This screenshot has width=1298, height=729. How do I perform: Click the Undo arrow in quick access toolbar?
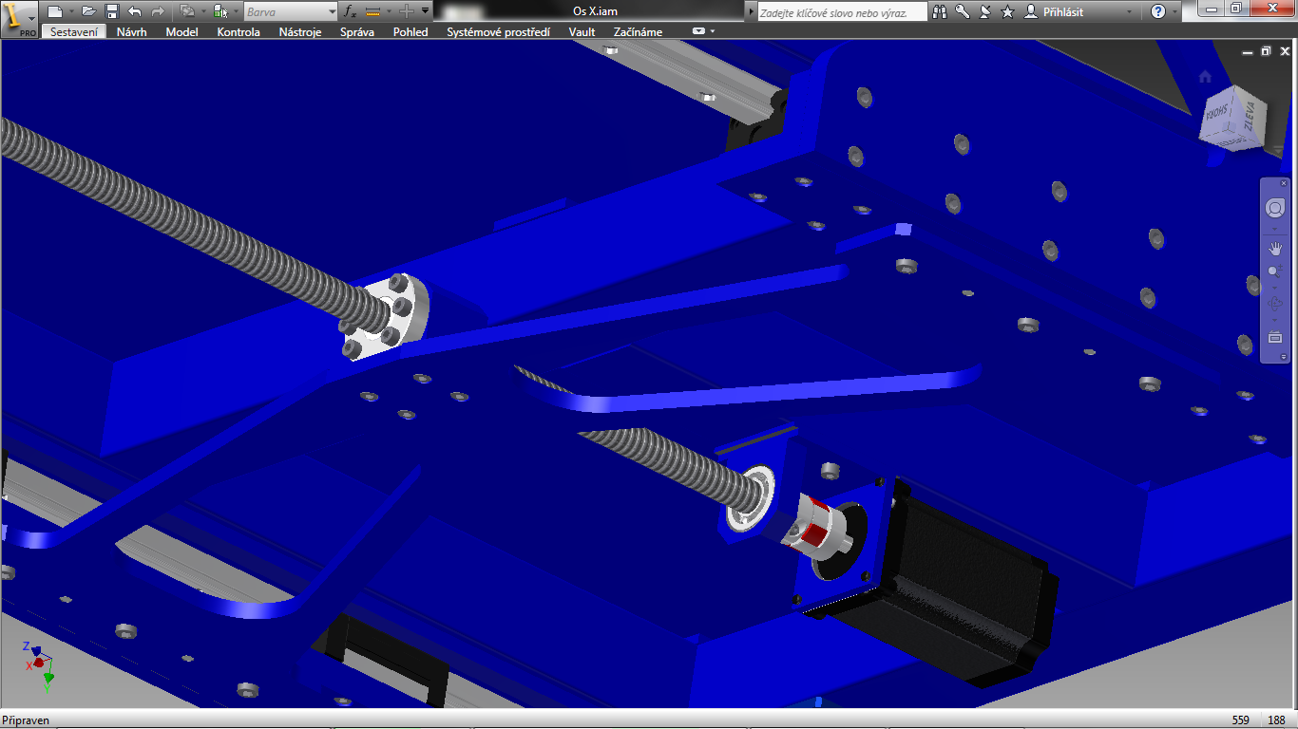point(135,11)
